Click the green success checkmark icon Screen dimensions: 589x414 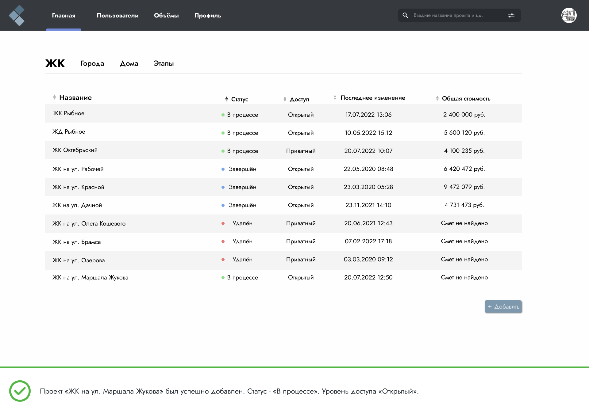(x=20, y=391)
